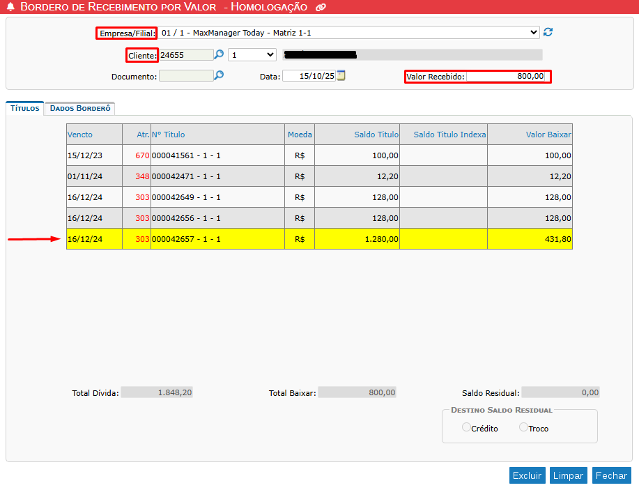Open the calendar icon beside Data
Viewport: 639px width, 490px height.
(x=341, y=76)
